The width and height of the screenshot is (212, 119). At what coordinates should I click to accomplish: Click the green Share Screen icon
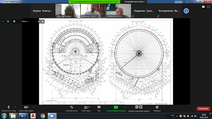point(116,107)
